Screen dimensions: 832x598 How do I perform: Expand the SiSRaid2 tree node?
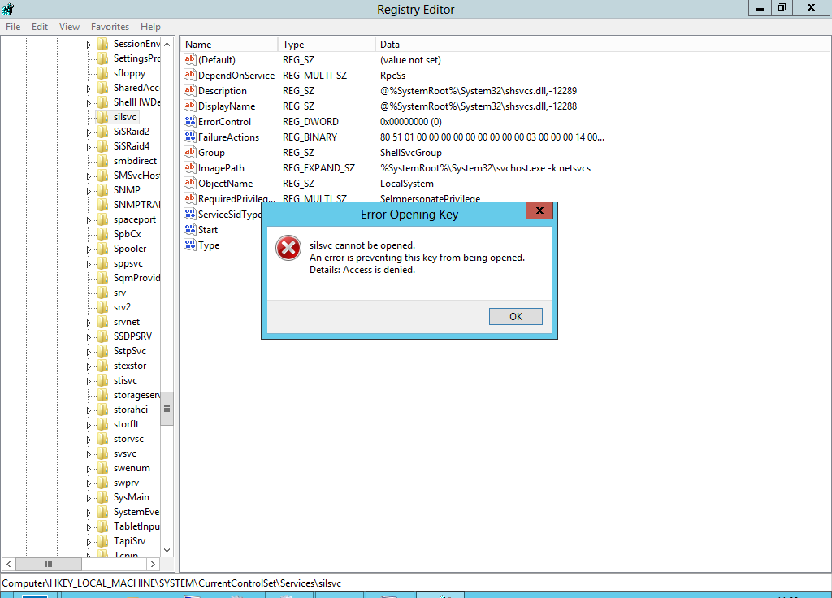click(x=89, y=132)
